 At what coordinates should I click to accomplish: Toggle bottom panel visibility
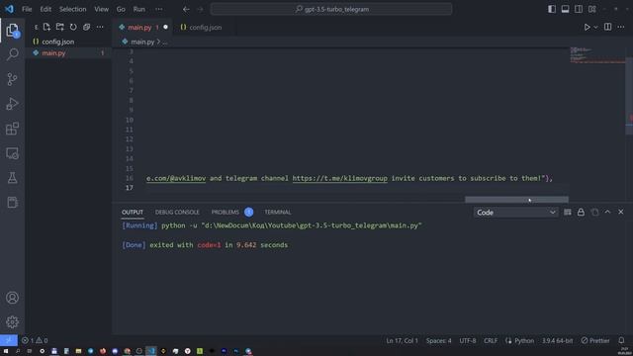pos(565,9)
